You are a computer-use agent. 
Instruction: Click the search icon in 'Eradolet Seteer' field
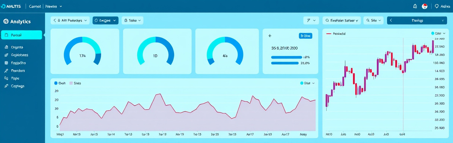[327, 20]
